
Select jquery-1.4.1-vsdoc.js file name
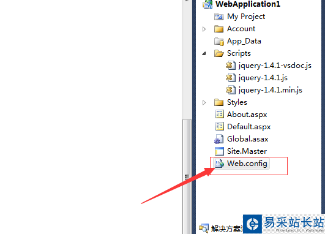tap(275, 66)
